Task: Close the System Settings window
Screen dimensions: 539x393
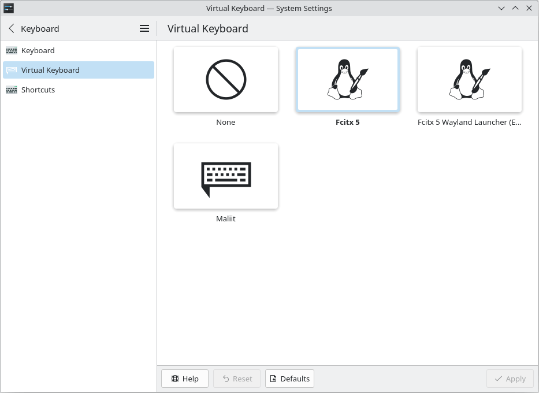Action: 529,8
